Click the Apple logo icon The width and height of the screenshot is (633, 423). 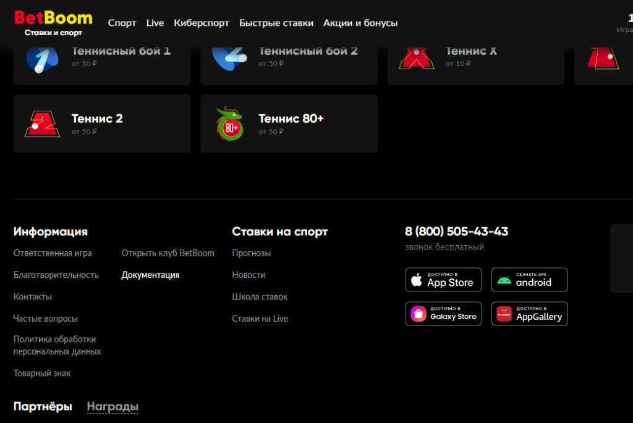[x=416, y=280]
